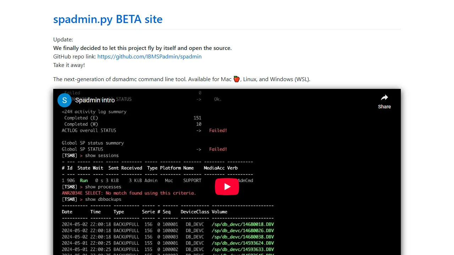
Task: Click the Share button on the video
Action: [384, 102]
